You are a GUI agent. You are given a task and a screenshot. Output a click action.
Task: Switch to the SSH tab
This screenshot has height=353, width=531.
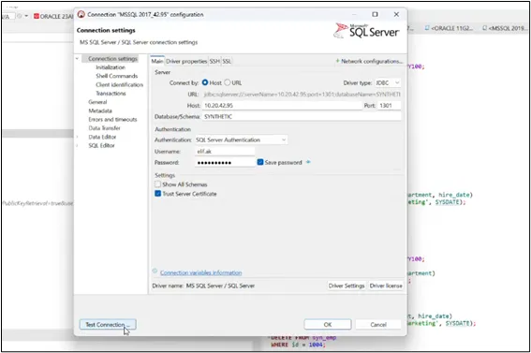tap(214, 61)
